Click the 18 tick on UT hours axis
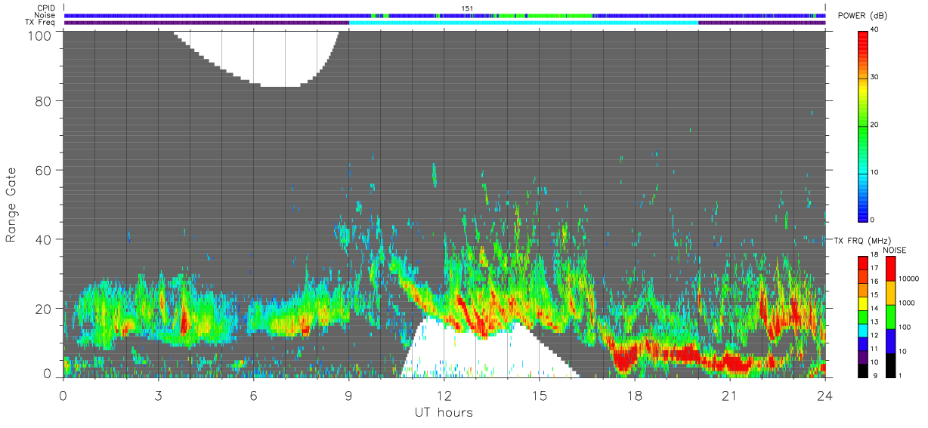The image size is (928, 428). tap(635, 395)
